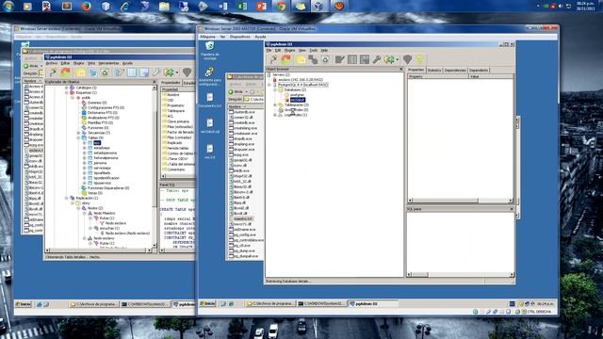Click the Papelera de reciclaje desktop icon in MASTER VM
The image size is (603, 339).
tap(209, 51)
